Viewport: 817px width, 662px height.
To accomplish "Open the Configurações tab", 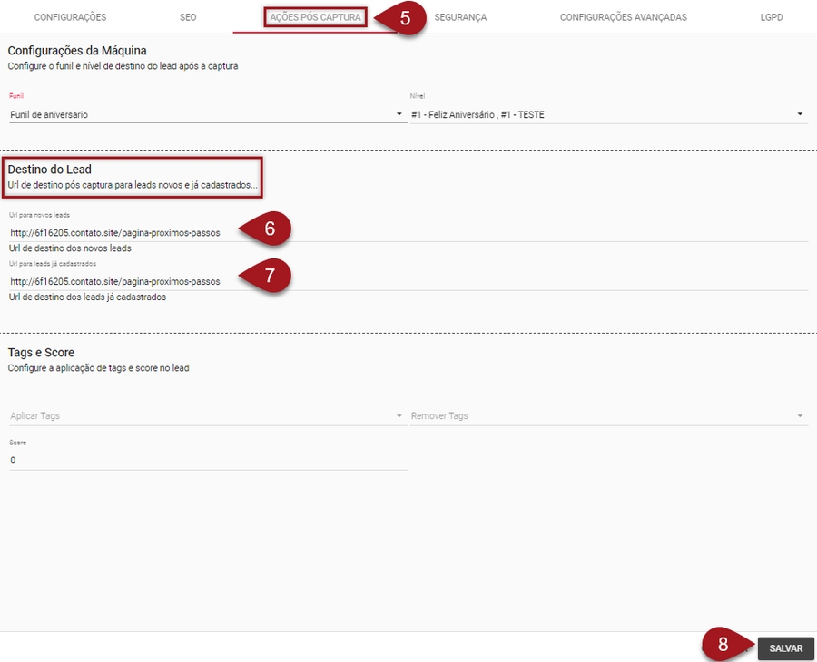I will tap(70, 17).
